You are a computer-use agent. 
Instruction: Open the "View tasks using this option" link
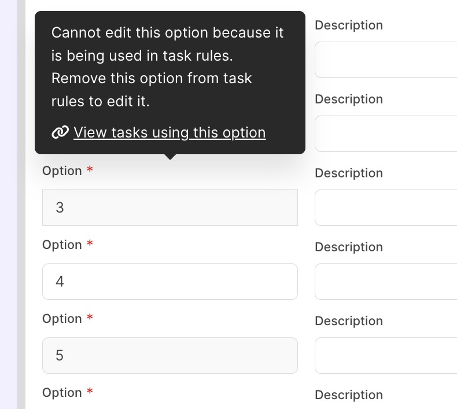(169, 132)
